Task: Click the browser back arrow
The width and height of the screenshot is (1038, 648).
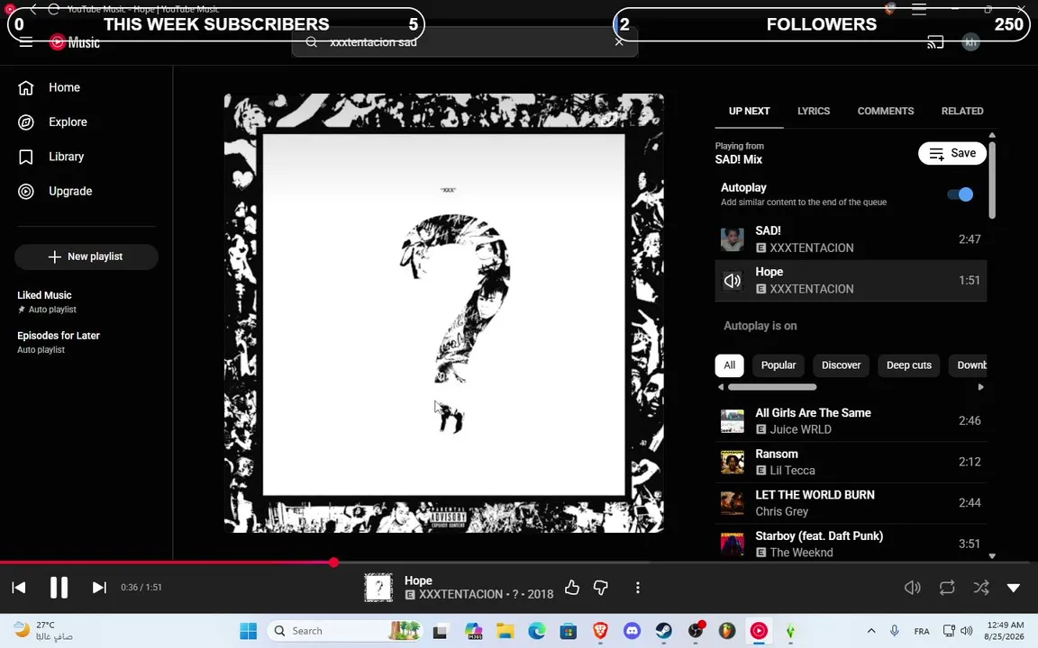Action: 33,9
